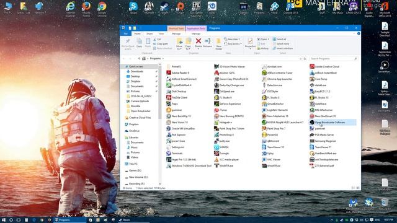Image resolution: width=397 pixels, height=223 pixels.
Task: Click the Paste icon in ribbon
Action: pyautogui.click(x=148, y=42)
